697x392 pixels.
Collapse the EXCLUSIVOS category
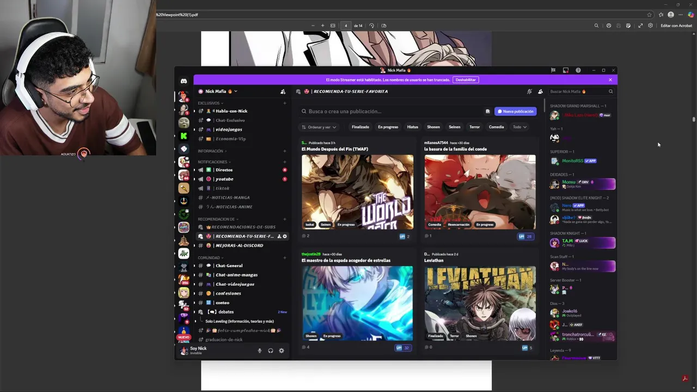(209, 103)
